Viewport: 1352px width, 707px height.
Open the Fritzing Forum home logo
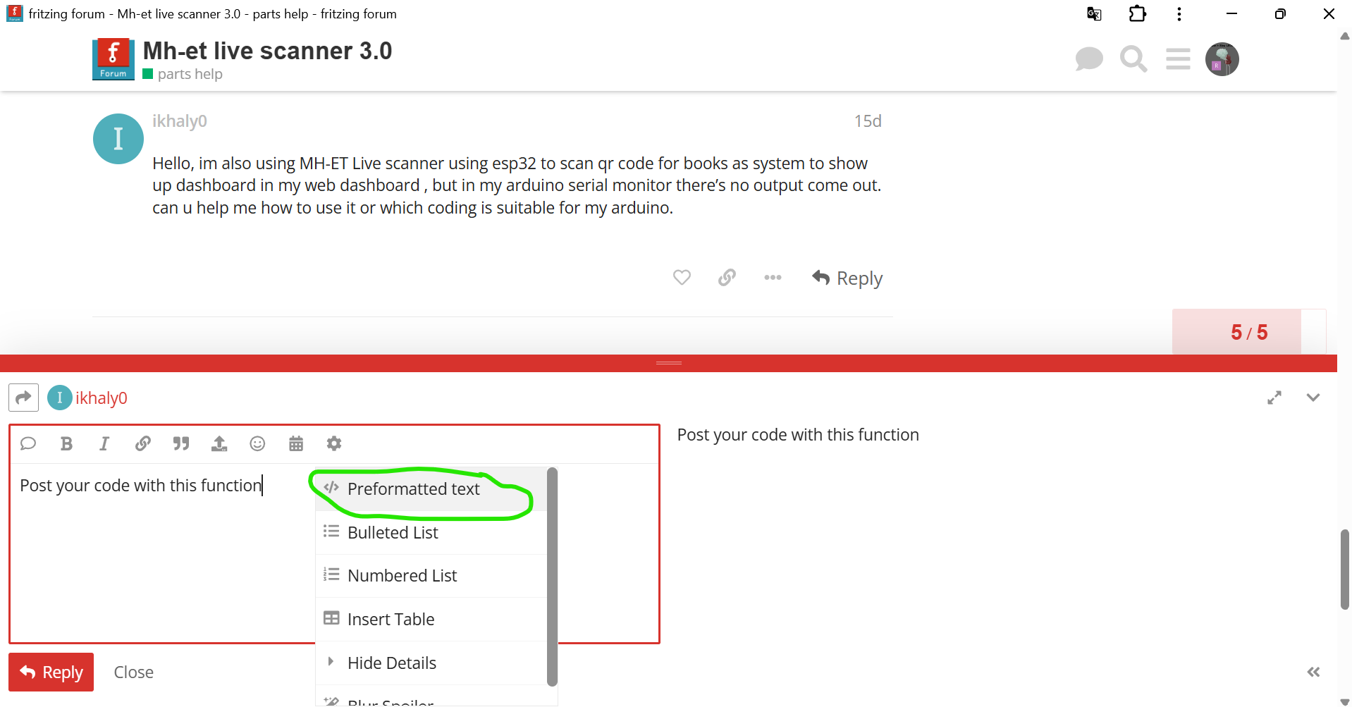(113, 59)
